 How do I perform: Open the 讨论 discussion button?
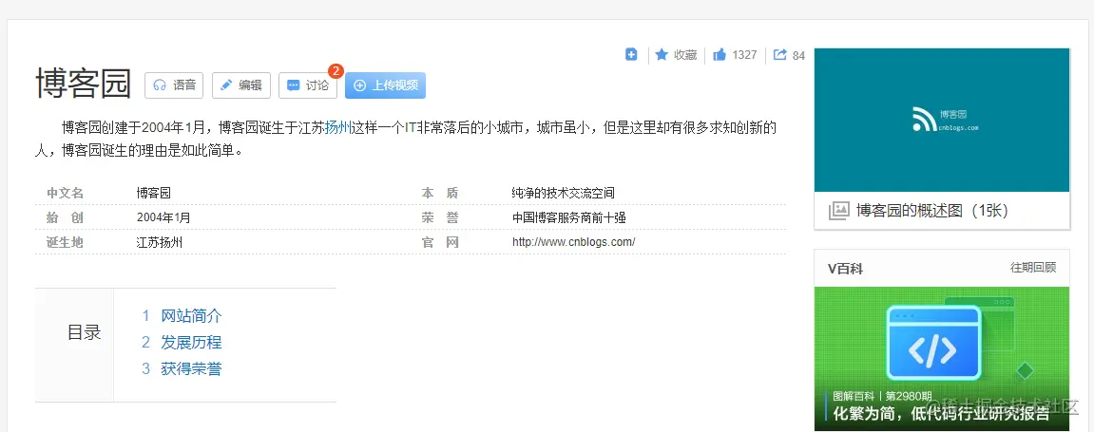click(308, 85)
